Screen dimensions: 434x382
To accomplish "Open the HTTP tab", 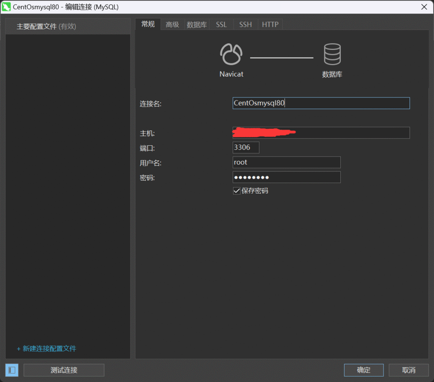I will click(270, 25).
